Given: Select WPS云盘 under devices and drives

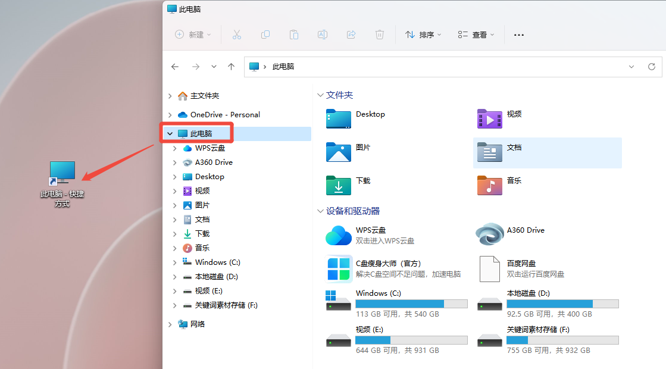Looking at the screenshot, I should [x=370, y=235].
